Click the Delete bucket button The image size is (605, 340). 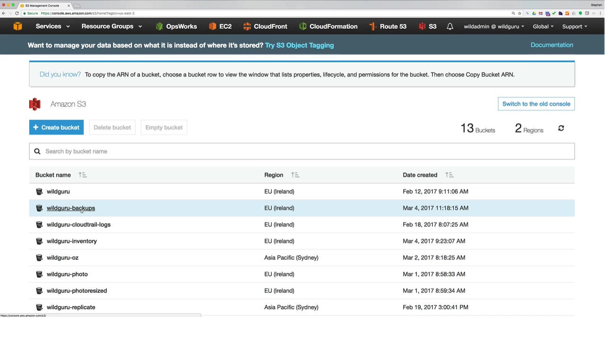[x=112, y=127]
